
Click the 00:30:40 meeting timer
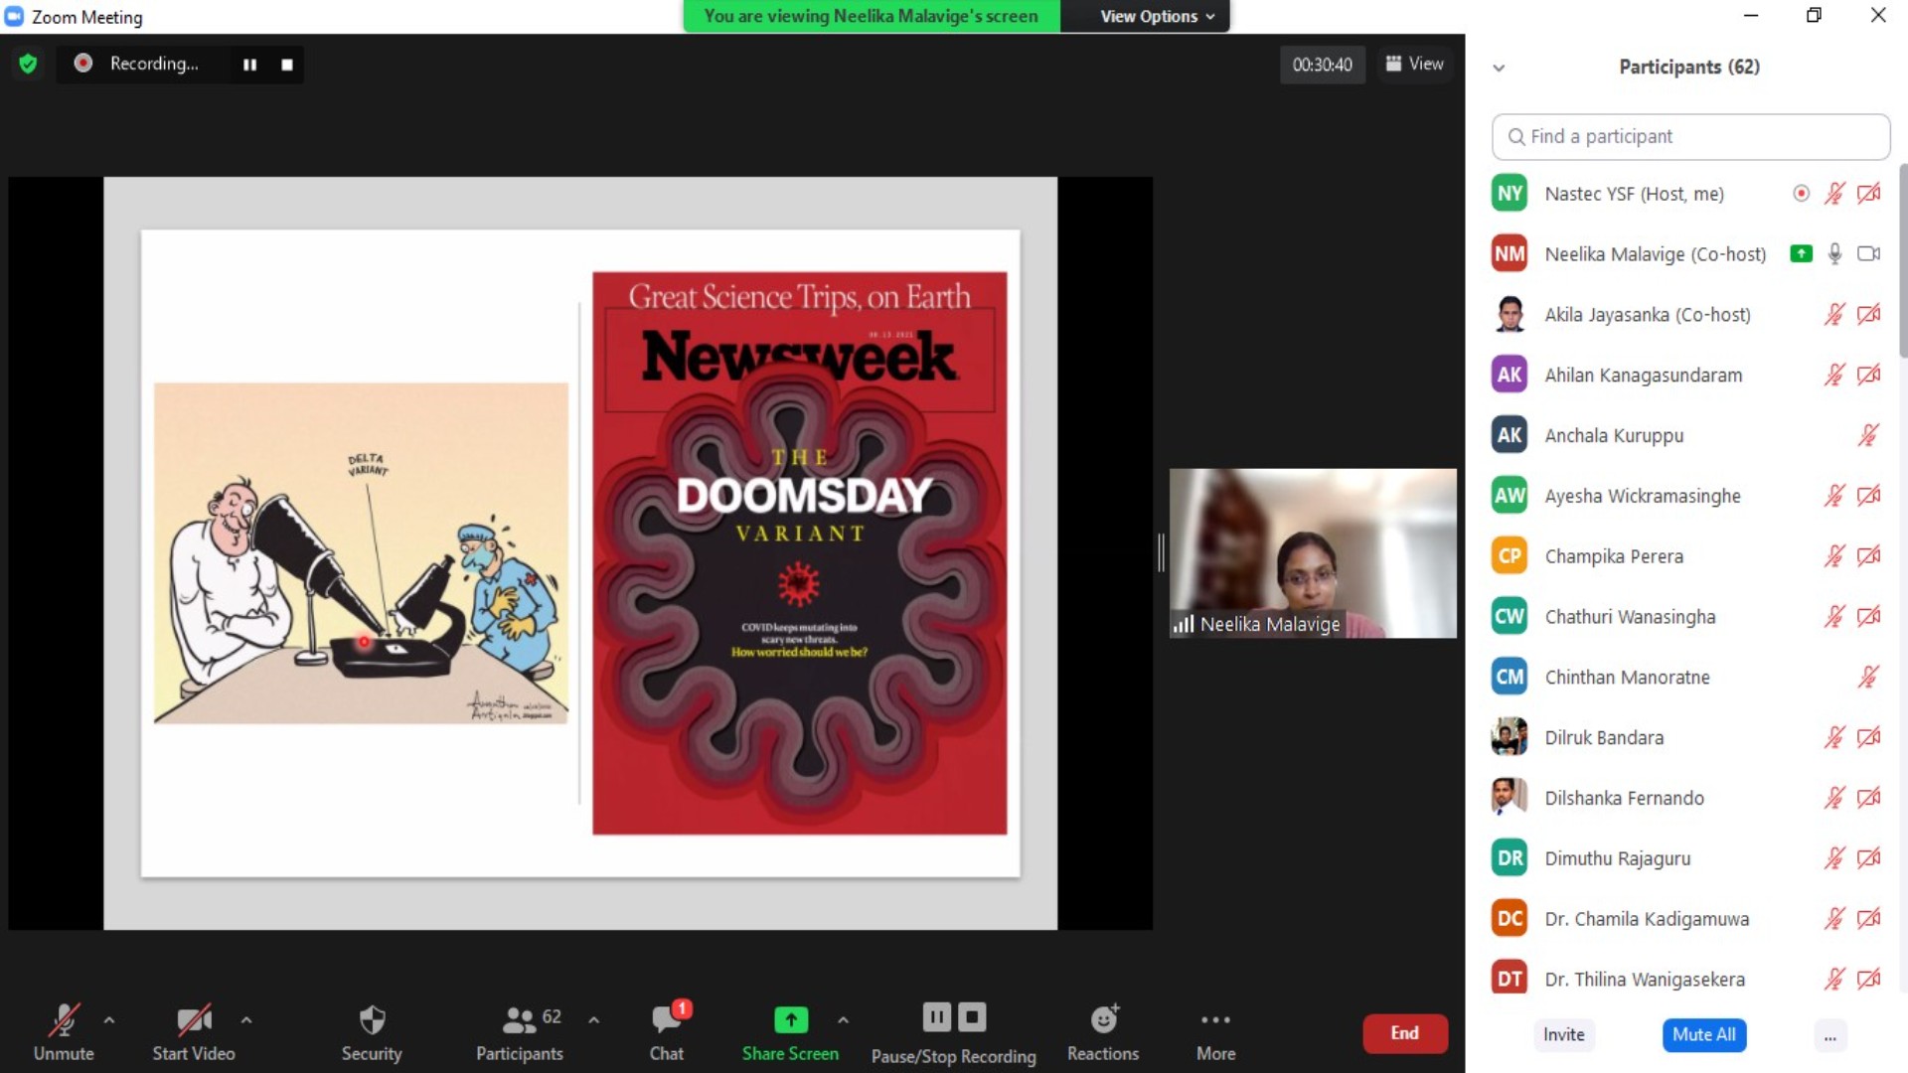coord(1322,65)
